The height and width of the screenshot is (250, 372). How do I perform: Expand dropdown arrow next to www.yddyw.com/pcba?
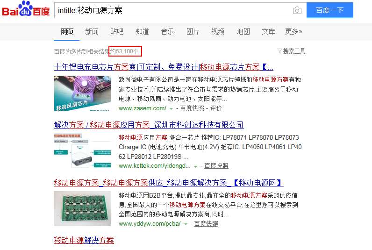[x=186, y=224]
